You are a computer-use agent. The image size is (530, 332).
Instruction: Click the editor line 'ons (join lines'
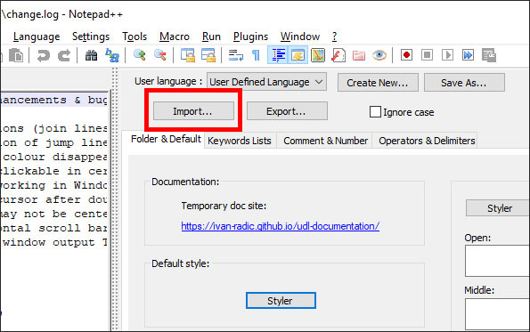pos(54,128)
